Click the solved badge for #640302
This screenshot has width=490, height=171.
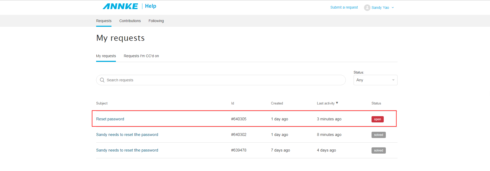pos(379,135)
